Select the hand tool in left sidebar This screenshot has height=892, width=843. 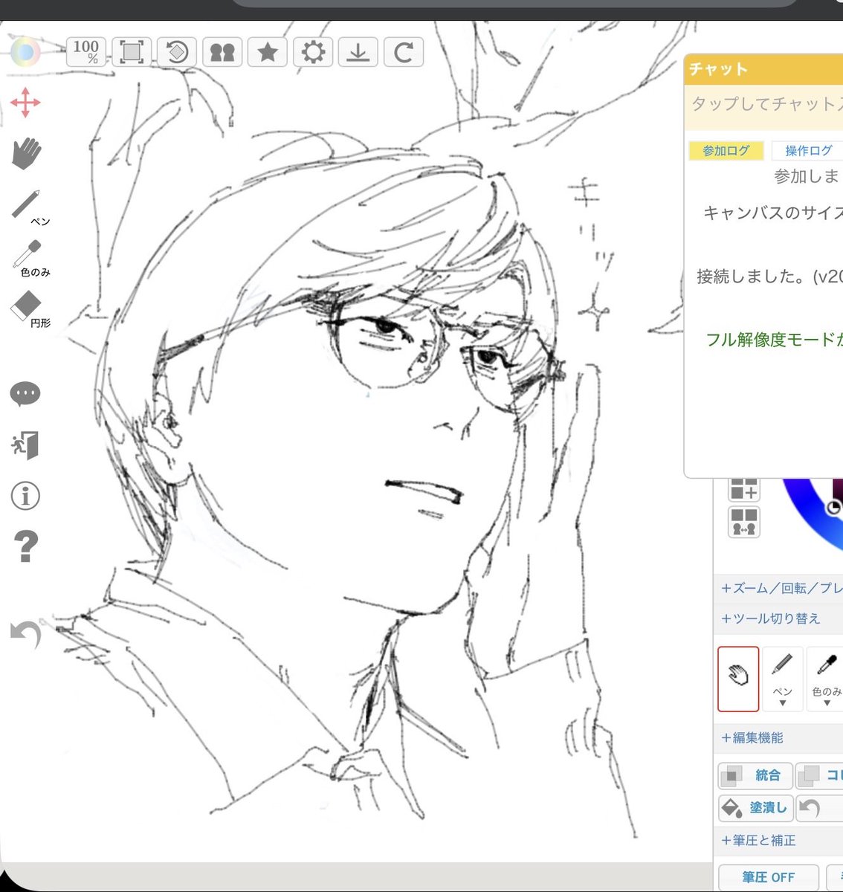[26, 153]
